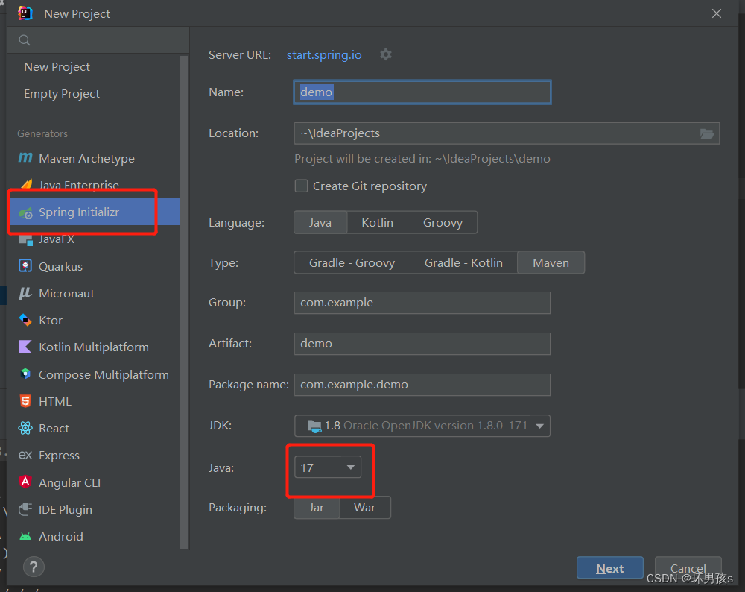This screenshot has width=745, height=592.
Task: Click the React atom icon
Action: pos(25,429)
